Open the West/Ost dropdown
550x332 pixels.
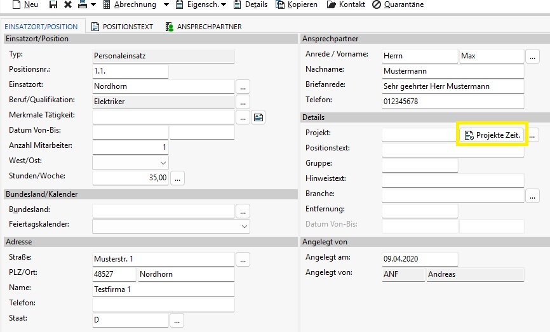(x=130, y=163)
